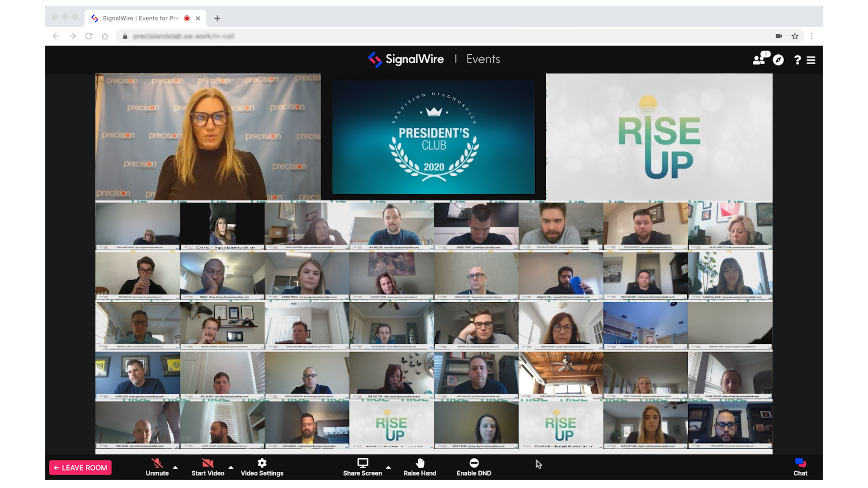The height and width of the screenshot is (488, 868).
Task: Select Ian Miller's video tile
Action: pyautogui.click(x=392, y=226)
